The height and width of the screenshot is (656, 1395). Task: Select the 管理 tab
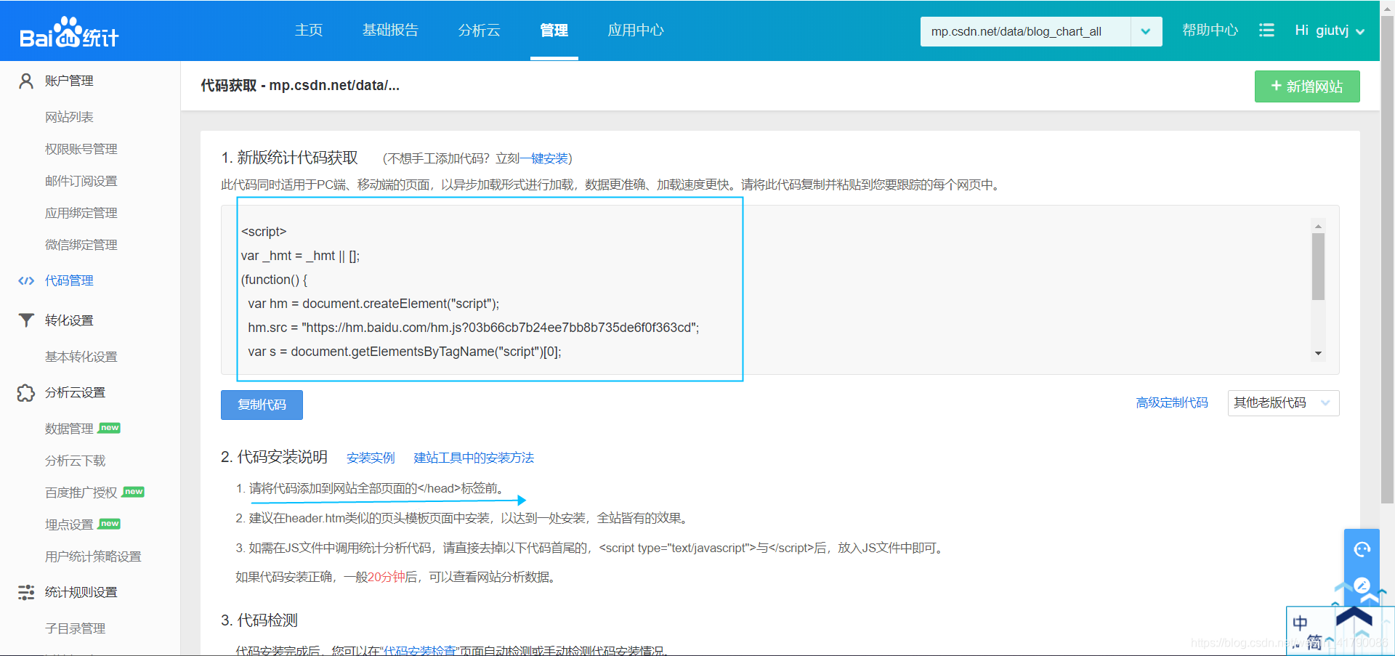pos(554,31)
